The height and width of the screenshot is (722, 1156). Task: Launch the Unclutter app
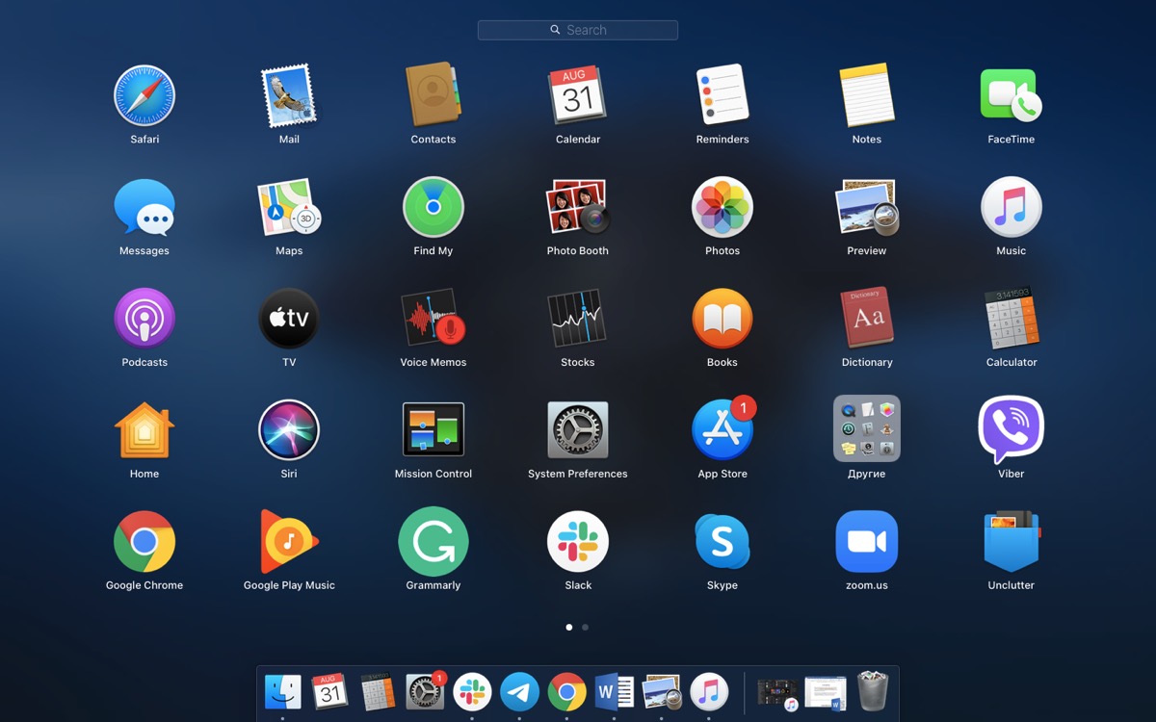pyautogui.click(x=1011, y=542)
